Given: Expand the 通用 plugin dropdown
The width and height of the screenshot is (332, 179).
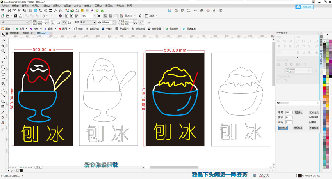Looking at the screenshot, I should (70, 29).
